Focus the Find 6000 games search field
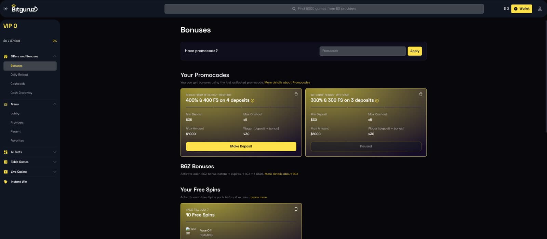The width and height of the screenshot is (547, 239). 324,9
